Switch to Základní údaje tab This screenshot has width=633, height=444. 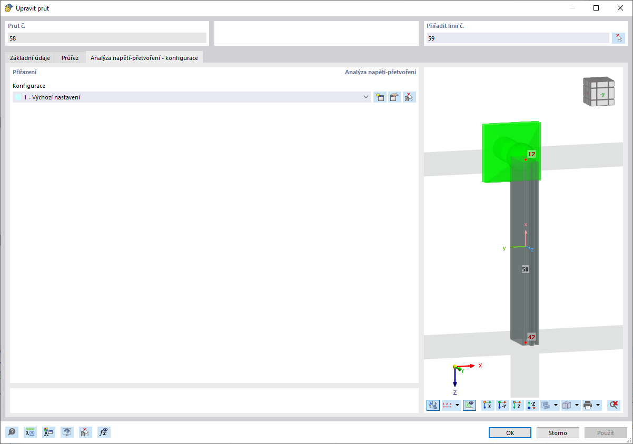pos(30,58)
